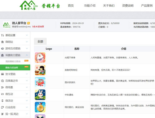Open 我的微助力活动 submenu item
Viewport: 155px width, 118px height.
tap(13, 61)
